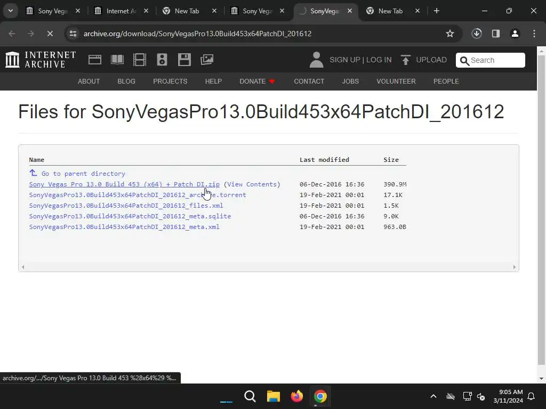Open the audio speaker icon

tap(162, 60)
